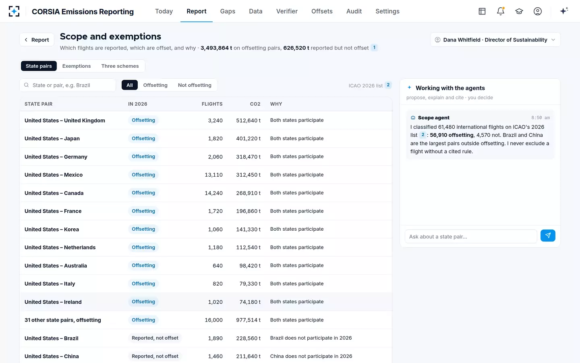
Task: Select the United States – China row
Action: tap(206, 356)
